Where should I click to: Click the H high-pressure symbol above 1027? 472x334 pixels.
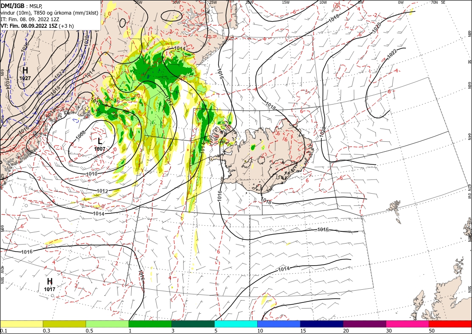tap(25, 71)
